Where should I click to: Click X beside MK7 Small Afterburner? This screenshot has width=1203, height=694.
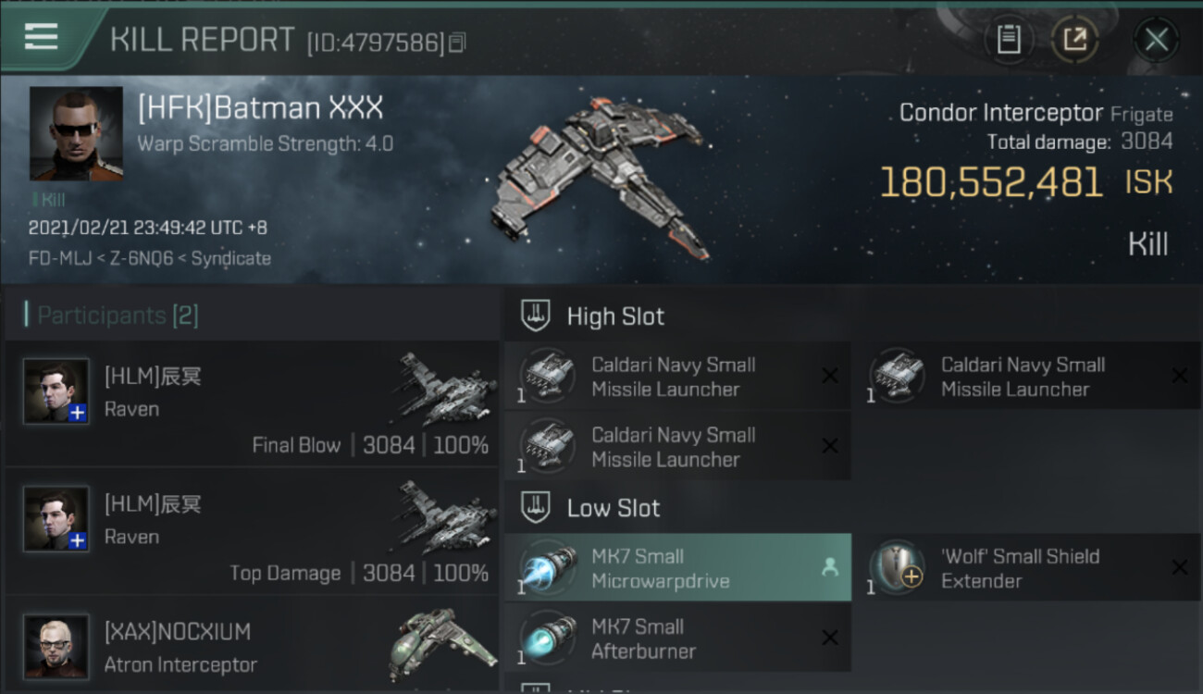830,638
